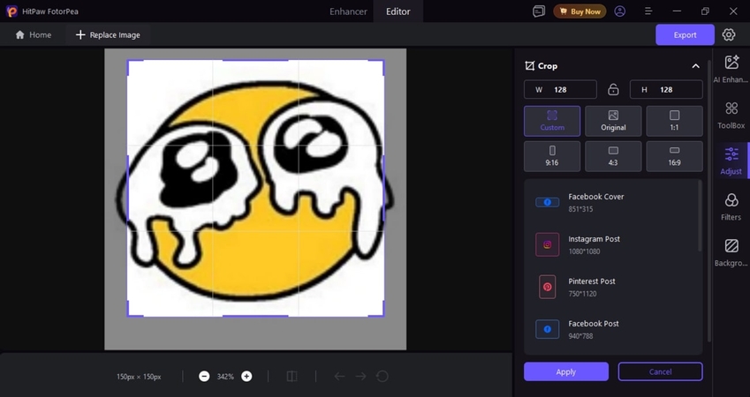
Task: Zoom out with the minus button
Action: coord(204,377)
